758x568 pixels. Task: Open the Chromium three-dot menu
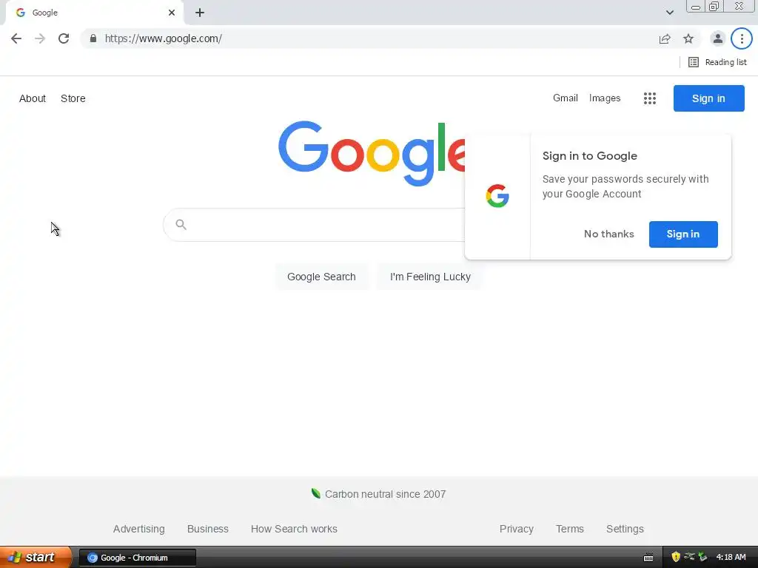click(x=742, y=38)
